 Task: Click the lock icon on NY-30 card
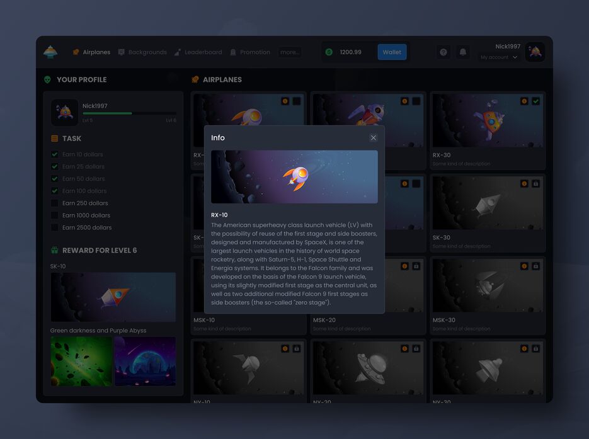[x=535, y=349]
